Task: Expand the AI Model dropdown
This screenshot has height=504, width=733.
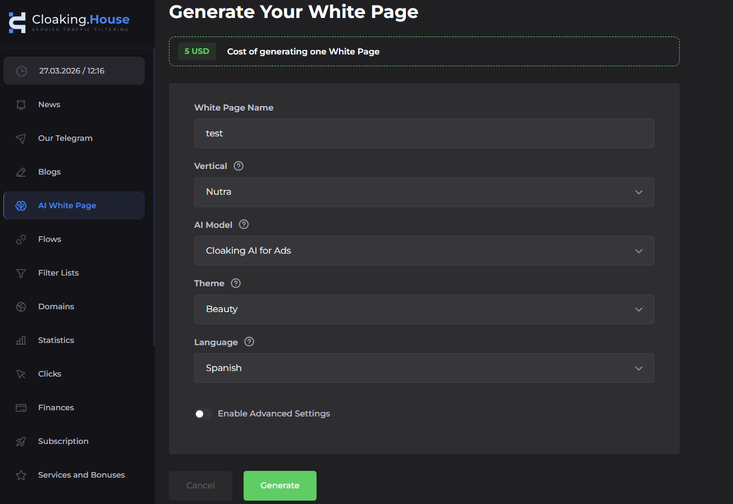Action: click(x=424, y=250)
